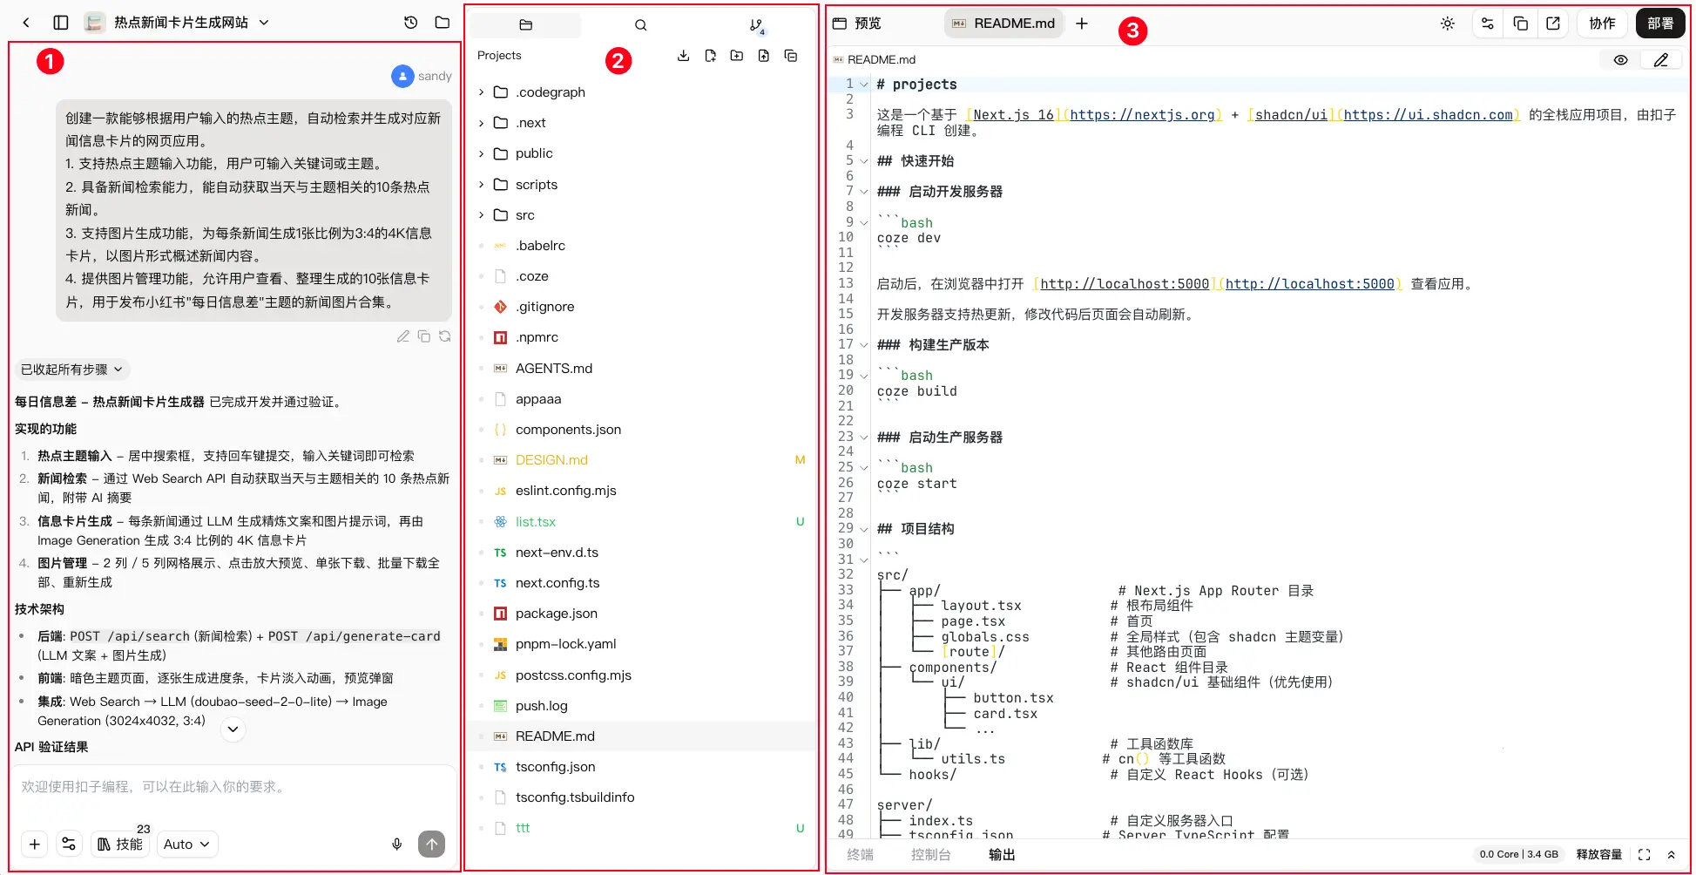This screenshot has height=875, width=1696.
Task: Open the 终端 terminal tab
Action: pyautogui.click(x=861, y=855)
